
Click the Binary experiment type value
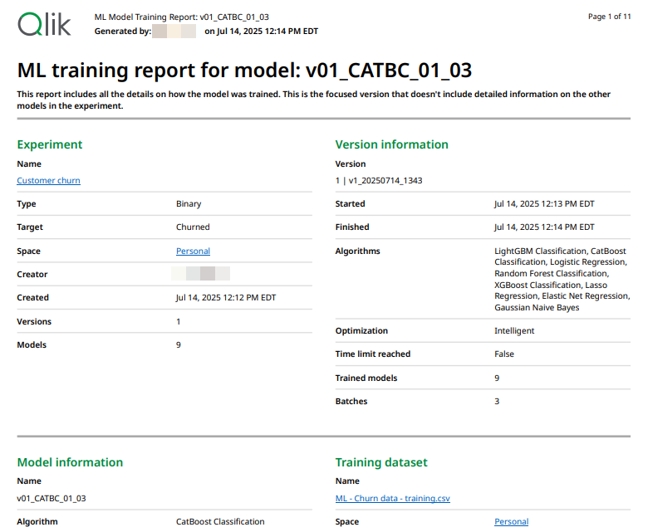(189, 203)
